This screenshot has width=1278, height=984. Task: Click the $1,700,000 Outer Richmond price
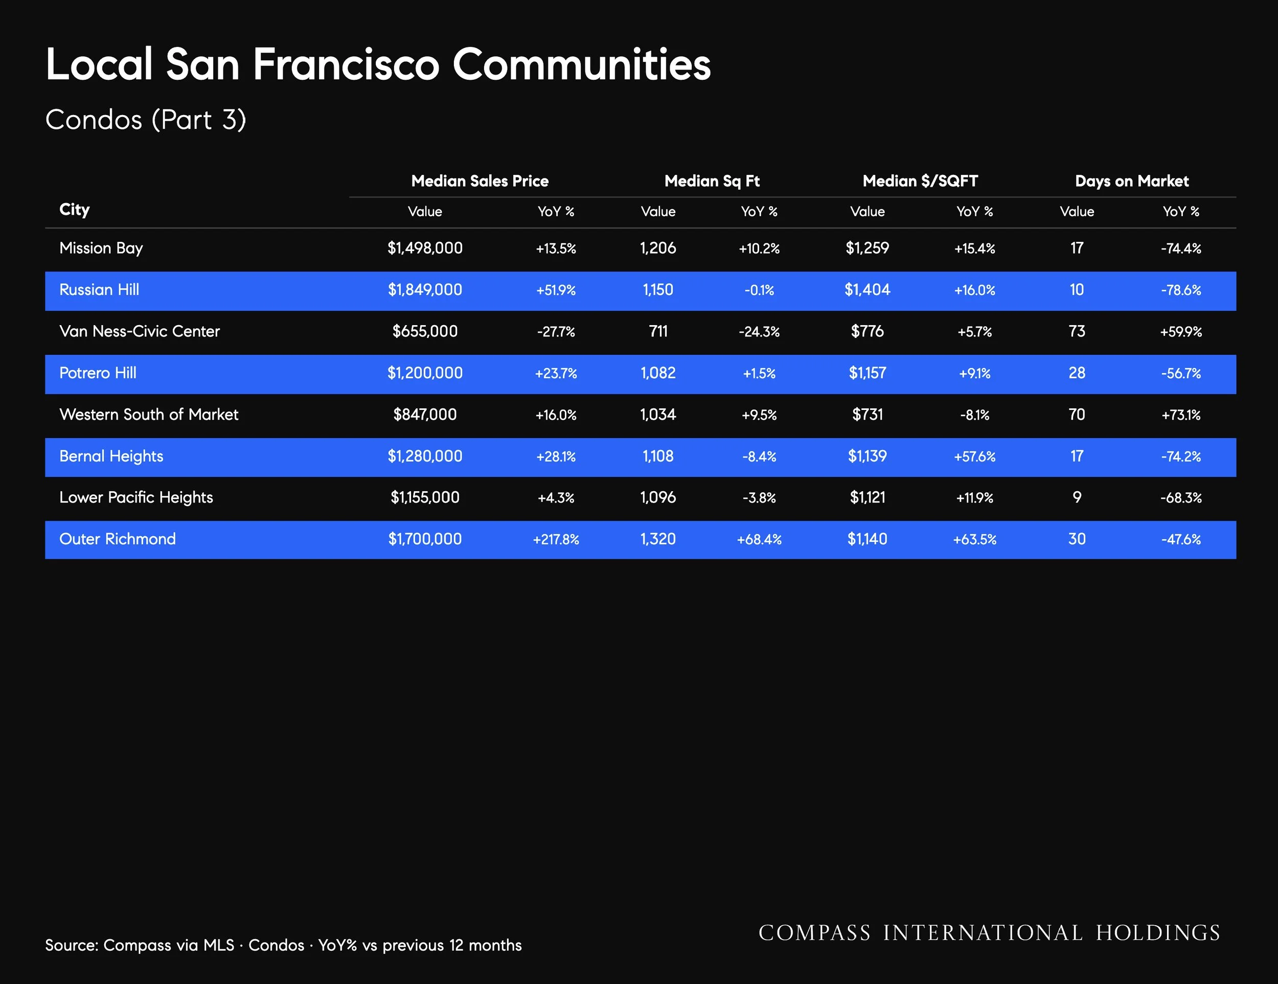(425, 539)
